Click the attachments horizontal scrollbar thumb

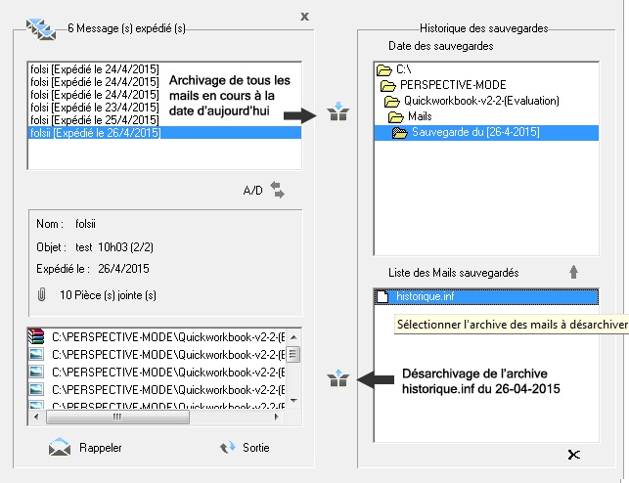(142, 416)
